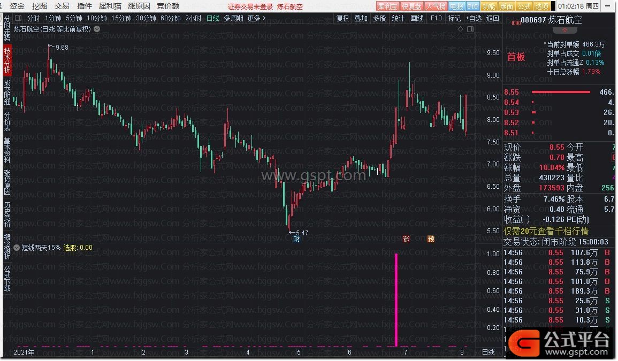
Task: Open the 交易 menu
Action: tap(62, 6)
